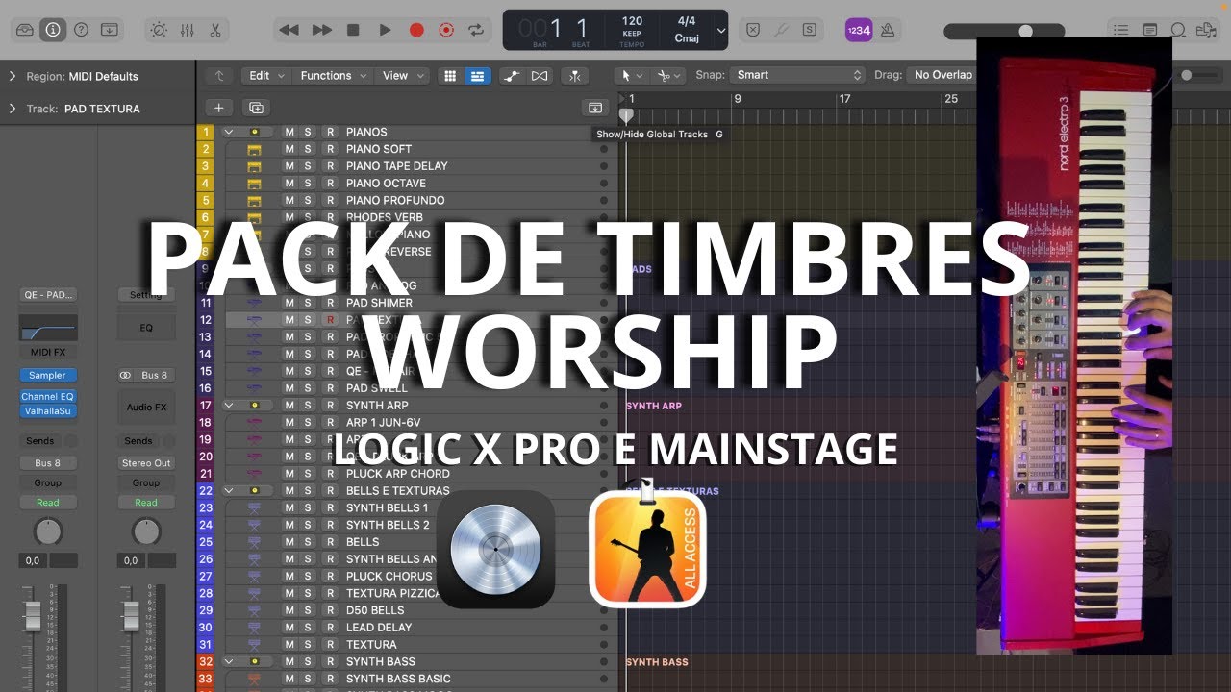Open the List Editors

pos(1120,30)
